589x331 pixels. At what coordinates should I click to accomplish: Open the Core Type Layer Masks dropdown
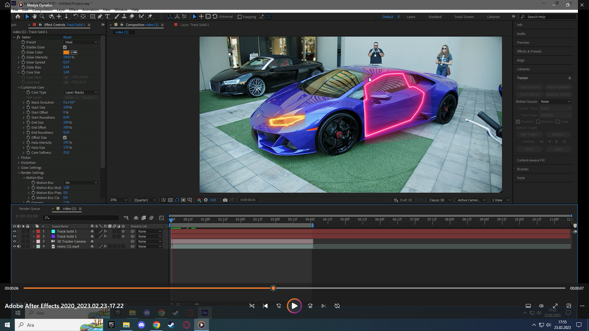81,92
